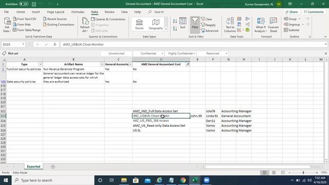Click in the formula bar text
Screen dimensions: 329x185
[x=83, y=45]
